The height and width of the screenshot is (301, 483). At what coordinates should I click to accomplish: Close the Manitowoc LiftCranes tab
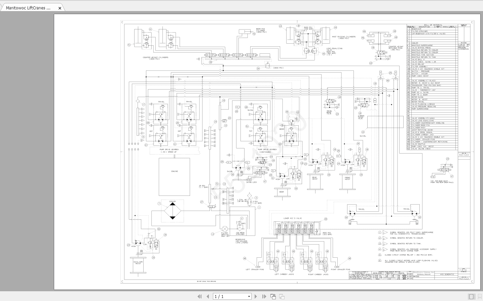tap(60, 8)
